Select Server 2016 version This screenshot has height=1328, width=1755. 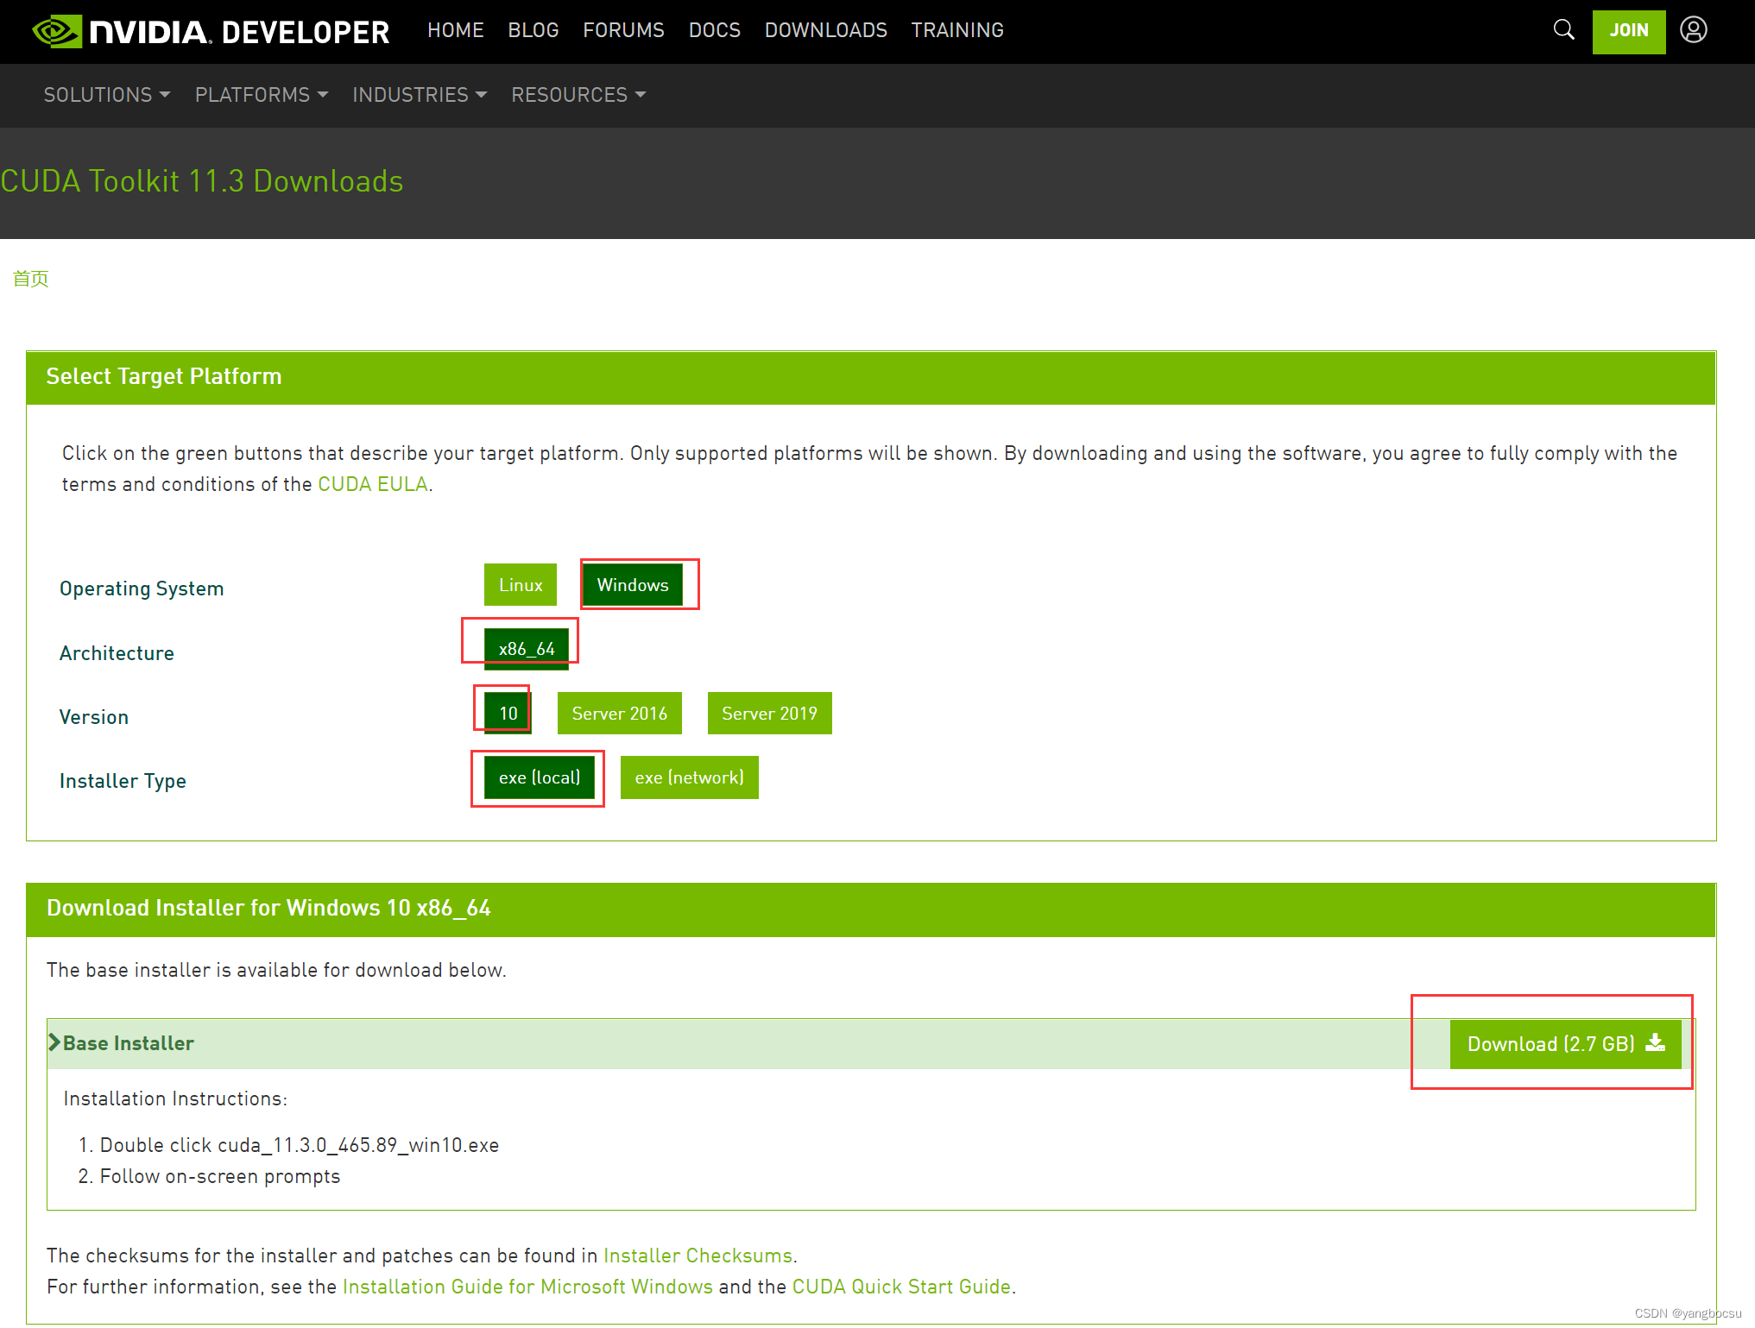click(x=619, y=714)
